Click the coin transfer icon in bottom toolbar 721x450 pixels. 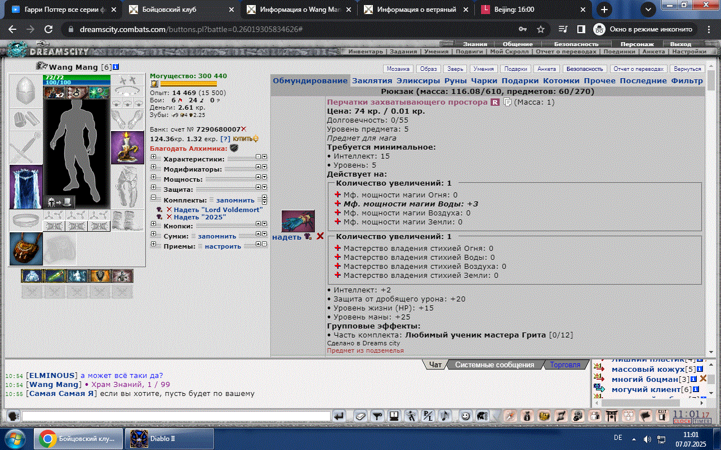point(578,416)
